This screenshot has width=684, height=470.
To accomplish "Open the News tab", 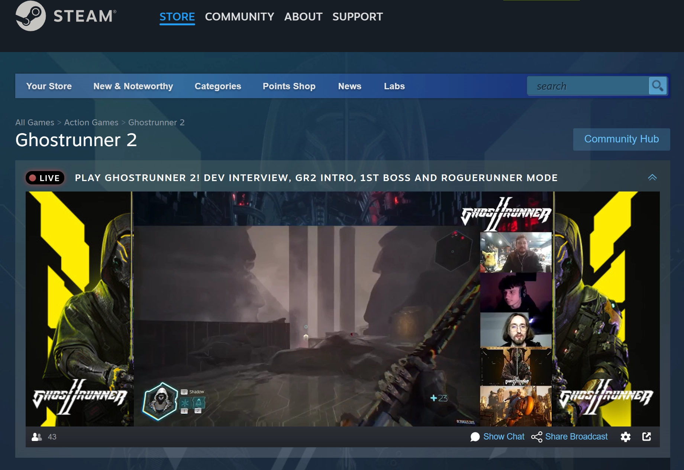I will (x=349, y=86).
